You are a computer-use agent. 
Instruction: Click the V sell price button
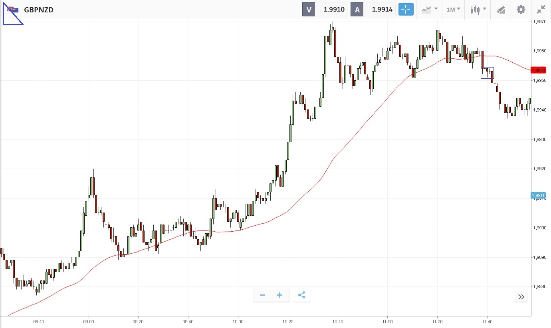[x=325, y=10]
